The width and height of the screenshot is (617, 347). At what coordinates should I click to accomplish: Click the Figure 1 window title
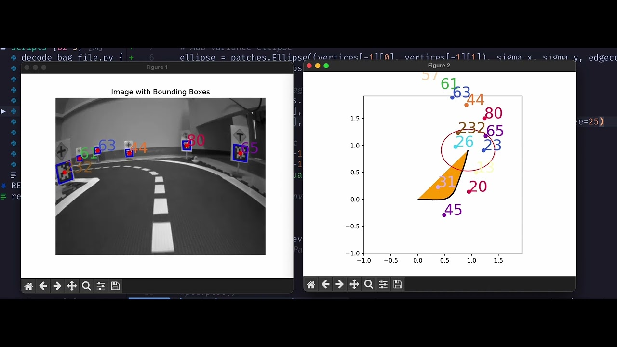click(x=157, y=67)
